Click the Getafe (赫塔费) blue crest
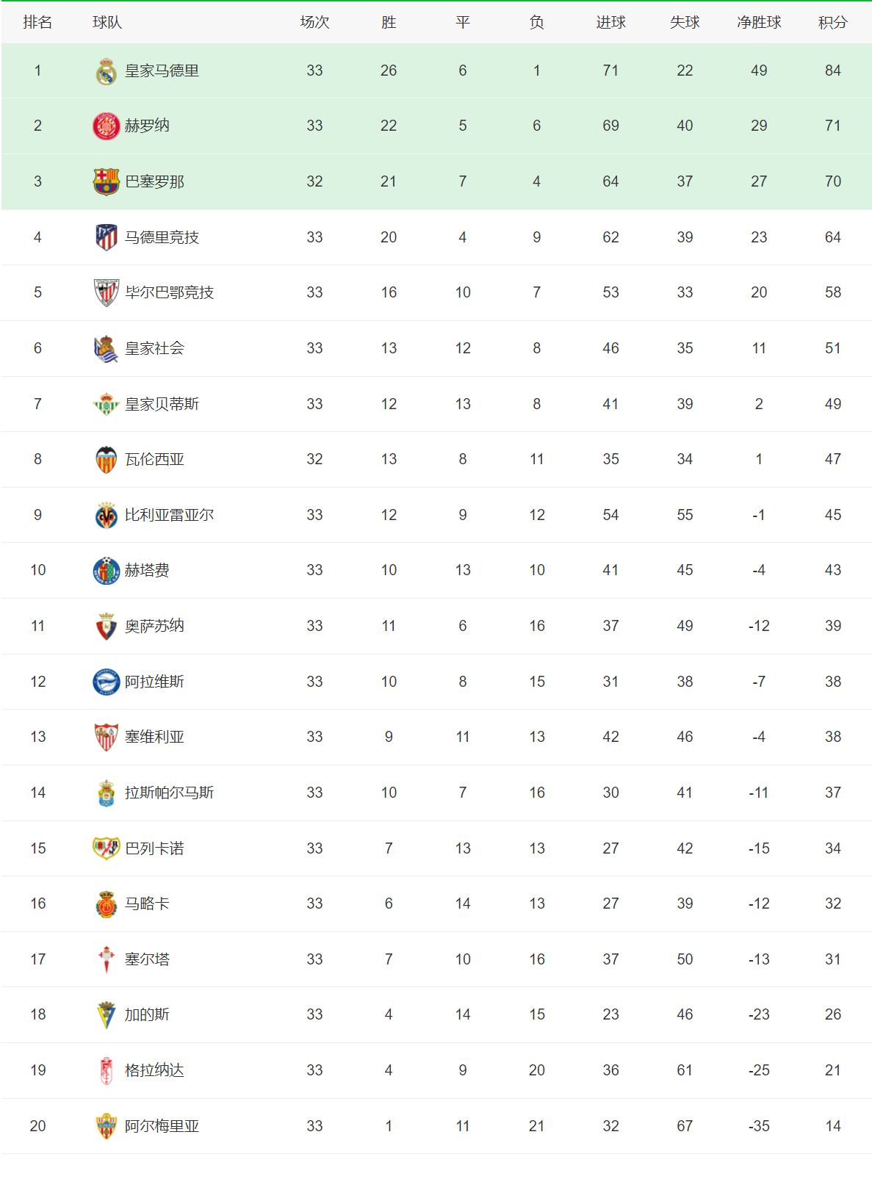The image size is (872, 1201). point(107,571)
